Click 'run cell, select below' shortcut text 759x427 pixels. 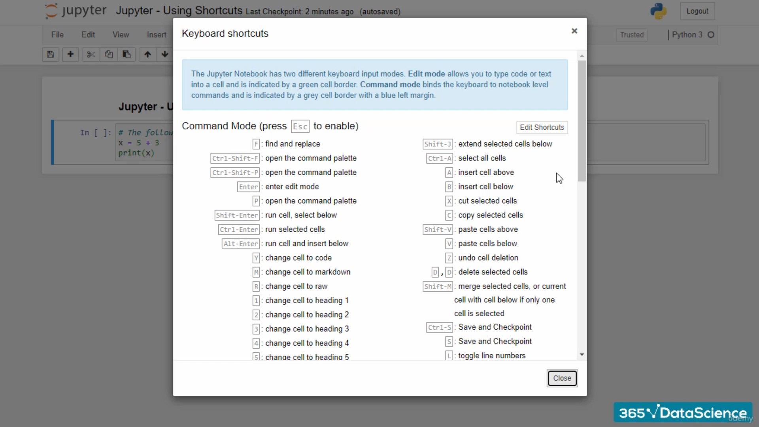301,215
